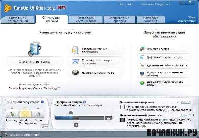Click the Turbo mode round button icon
Screen dimensions: 199x138
coord(75,72)
